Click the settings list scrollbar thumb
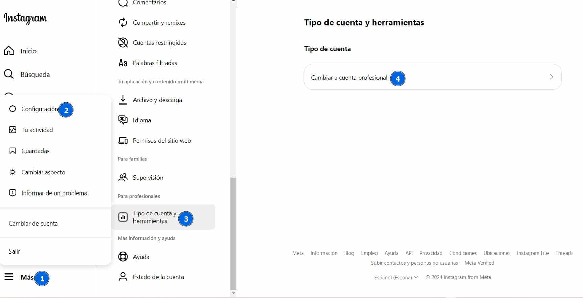 click(233, 233)
